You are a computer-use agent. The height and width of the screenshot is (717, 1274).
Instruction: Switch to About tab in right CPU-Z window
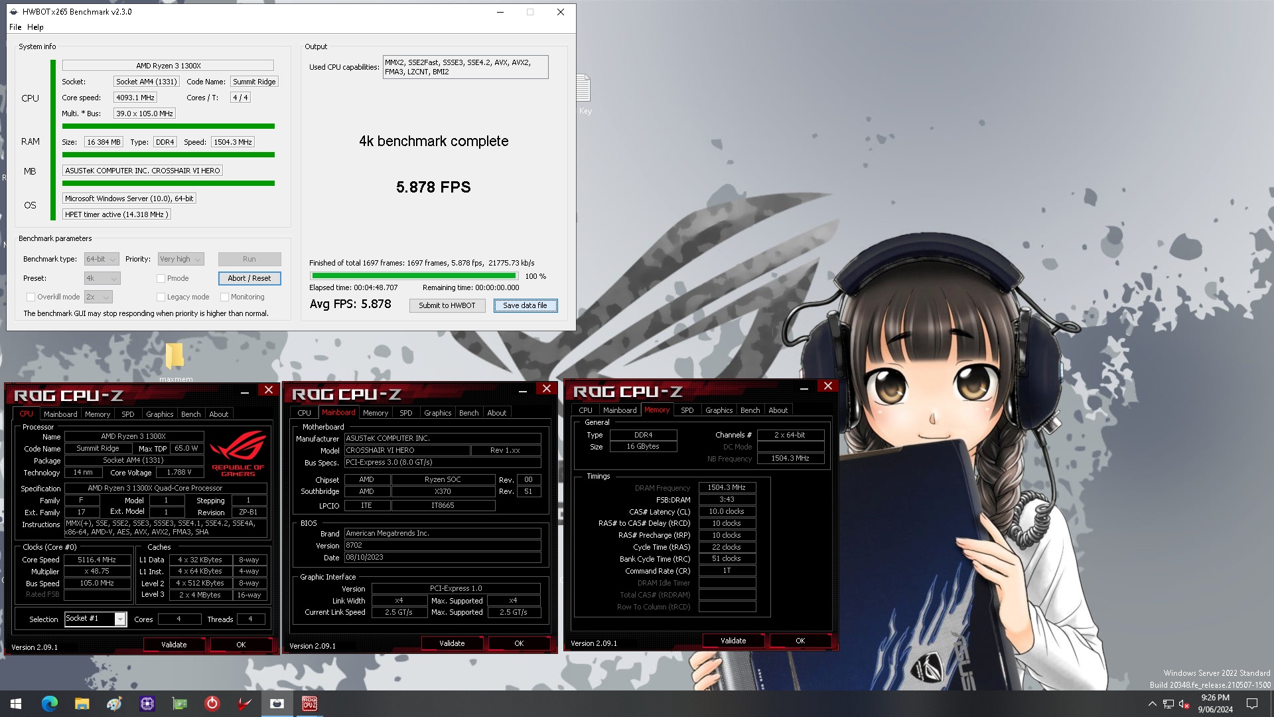(778, 410)
